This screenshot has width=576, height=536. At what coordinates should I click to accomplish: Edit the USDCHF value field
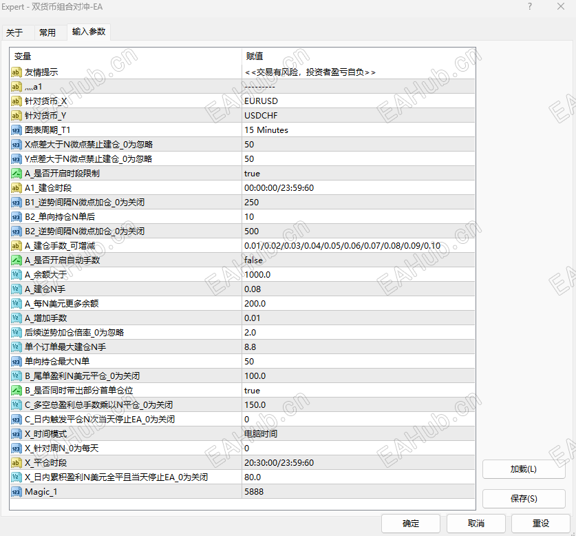[359, 116]
